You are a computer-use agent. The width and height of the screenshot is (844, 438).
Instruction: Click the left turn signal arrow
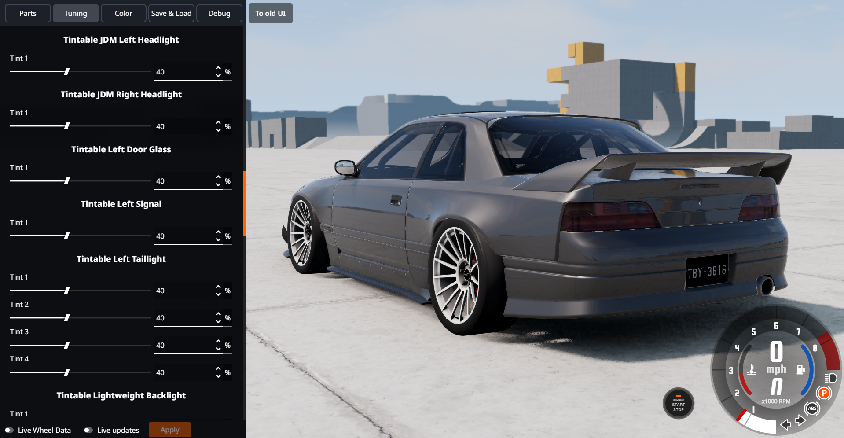785,424
